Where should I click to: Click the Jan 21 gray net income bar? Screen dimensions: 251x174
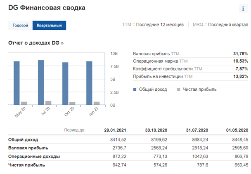(x=97, y=103)
